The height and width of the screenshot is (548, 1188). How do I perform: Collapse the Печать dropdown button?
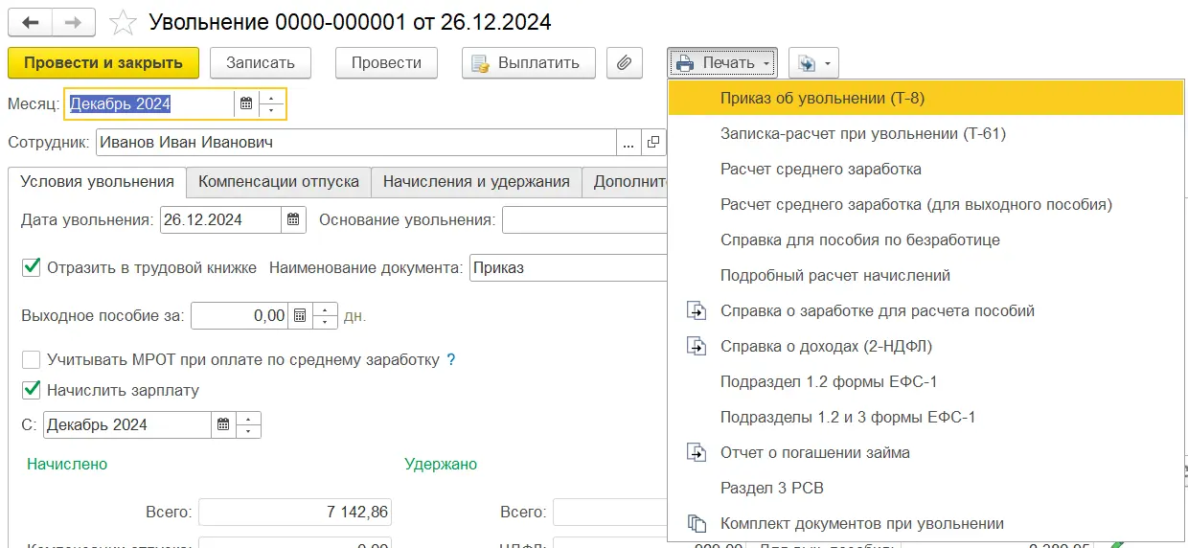722,63
